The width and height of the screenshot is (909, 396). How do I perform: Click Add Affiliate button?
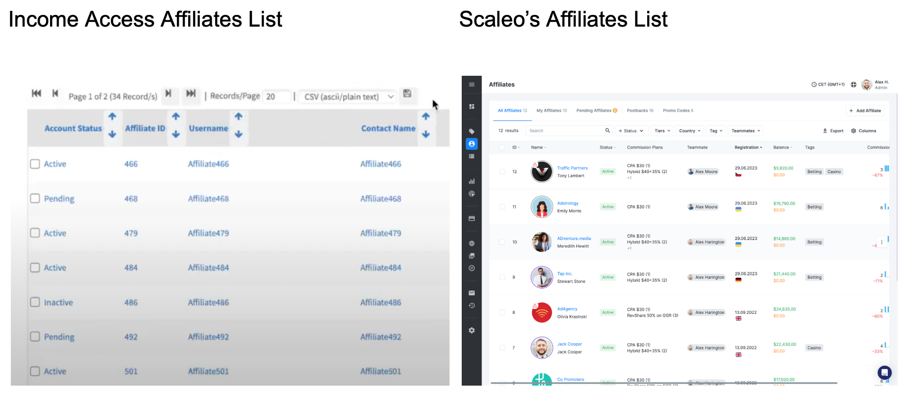pyautogui.click(x=865, y=111)
